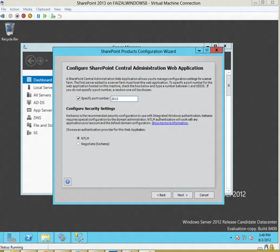Image resolution: width=280 pixels, height=252 pixels.
Task: Open the Clipboard menu
Action: coord(43,9)
